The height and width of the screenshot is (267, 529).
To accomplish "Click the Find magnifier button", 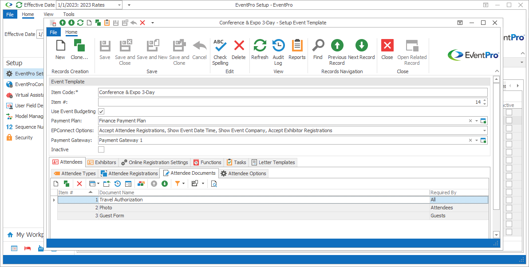I will (x=318, y=50).
